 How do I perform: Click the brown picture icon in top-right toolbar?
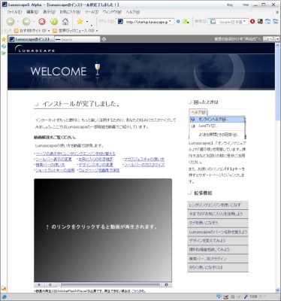(x=260, y=22)
